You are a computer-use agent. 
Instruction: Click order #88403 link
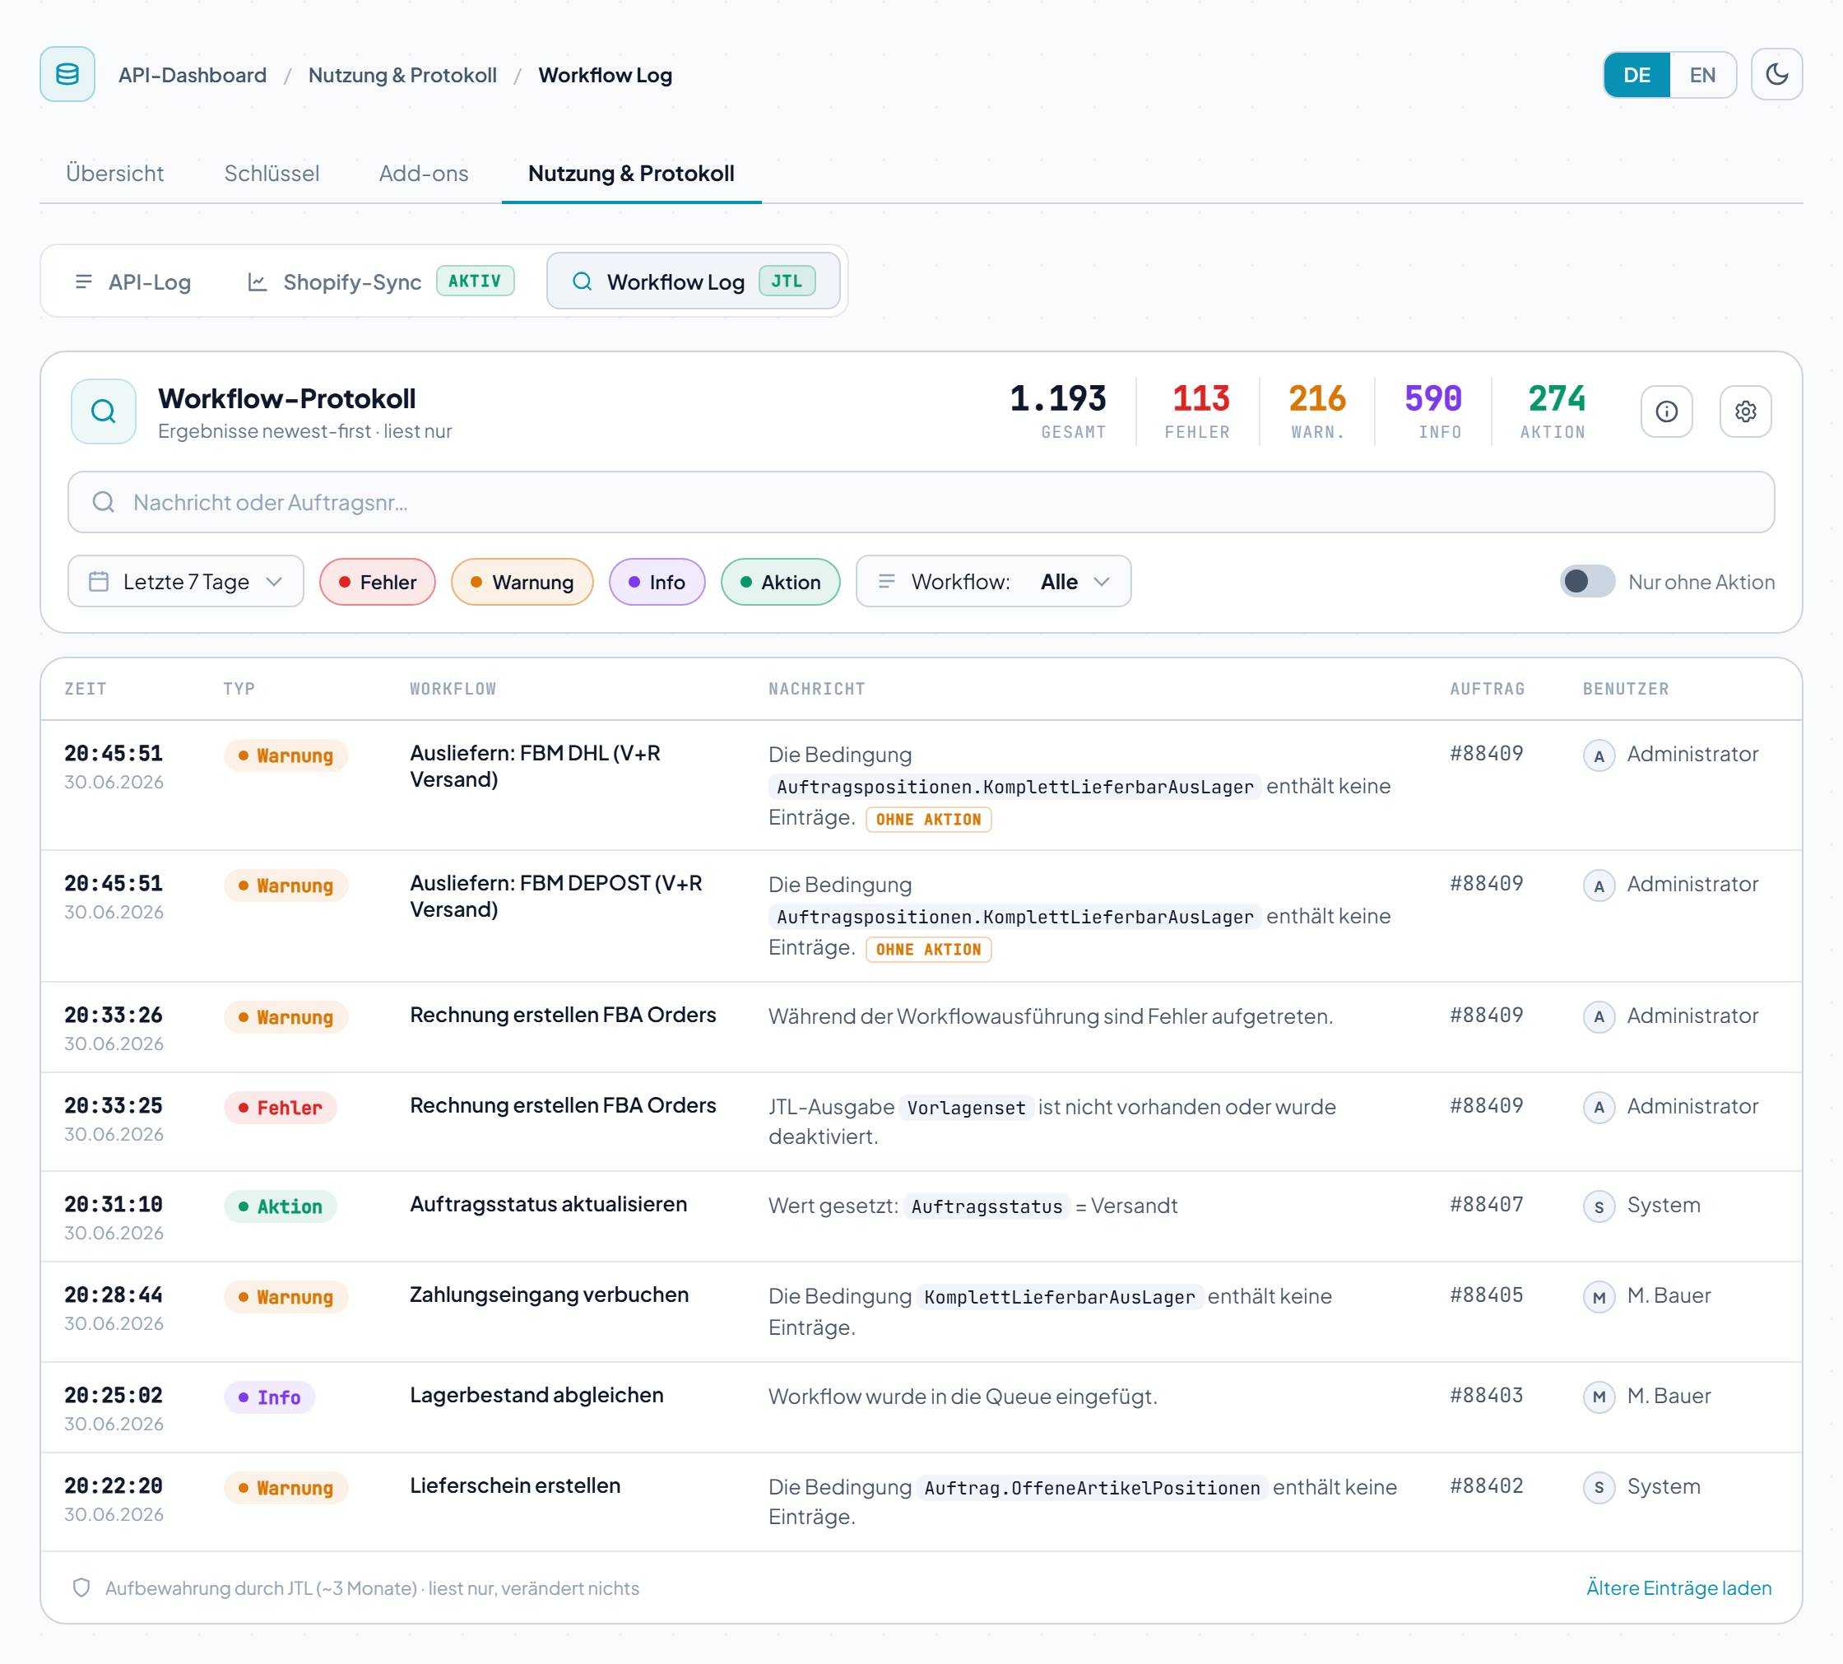tap(1487, 1396)
